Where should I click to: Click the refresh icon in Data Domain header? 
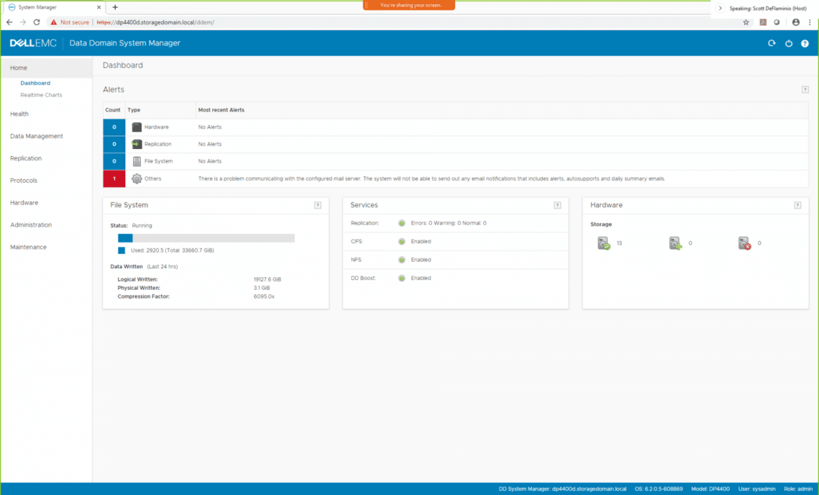coord(771,43)
